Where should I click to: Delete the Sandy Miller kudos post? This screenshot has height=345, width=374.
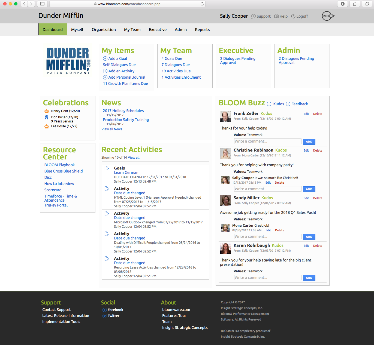[318, 198]
